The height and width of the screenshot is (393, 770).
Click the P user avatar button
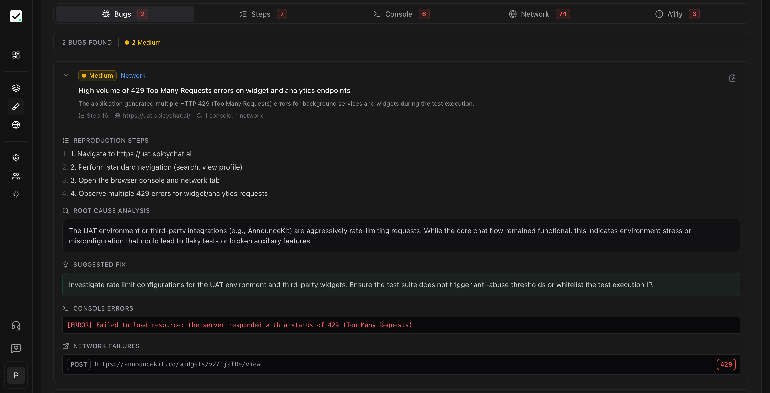click(x=16, y=375)
